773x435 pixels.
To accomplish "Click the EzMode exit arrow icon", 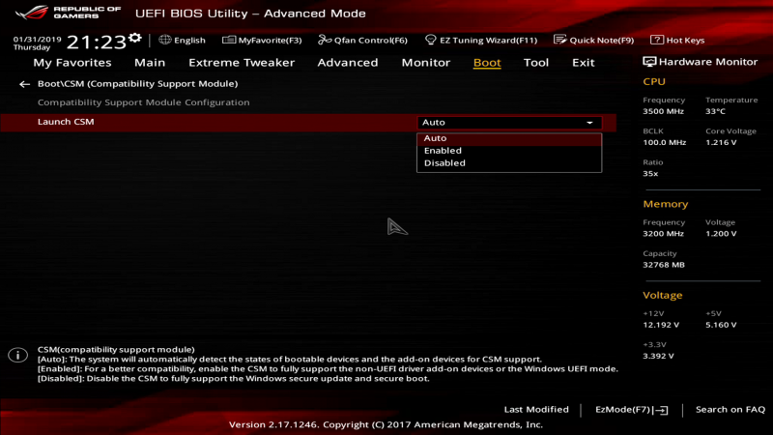I will 661,410.
